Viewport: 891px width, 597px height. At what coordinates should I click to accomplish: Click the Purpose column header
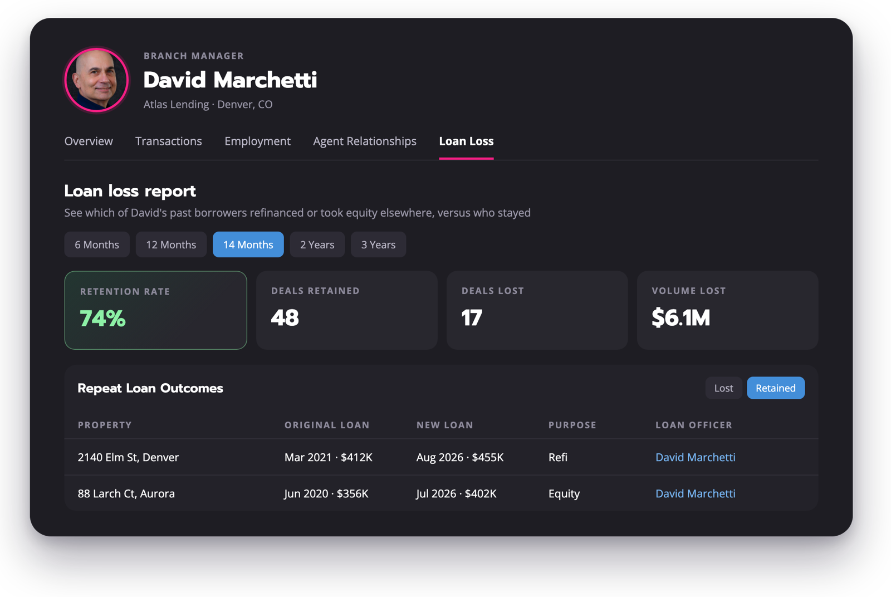pos(572,425)
